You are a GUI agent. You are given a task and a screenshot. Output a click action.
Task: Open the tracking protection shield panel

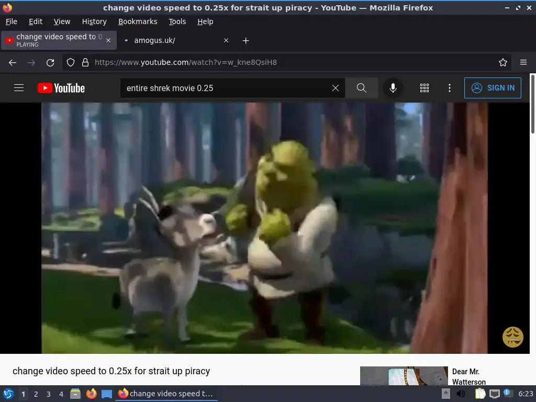71,63
